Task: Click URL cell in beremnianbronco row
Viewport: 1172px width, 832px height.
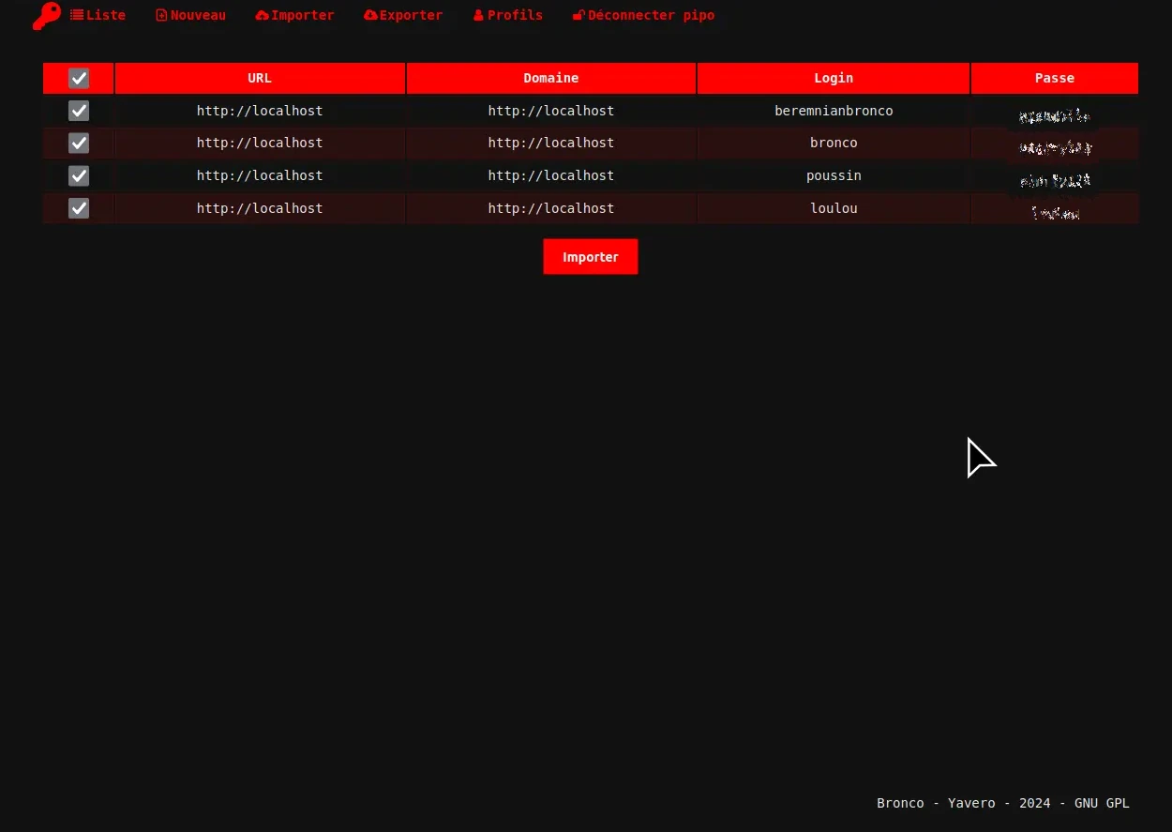Action: [260, 111]
